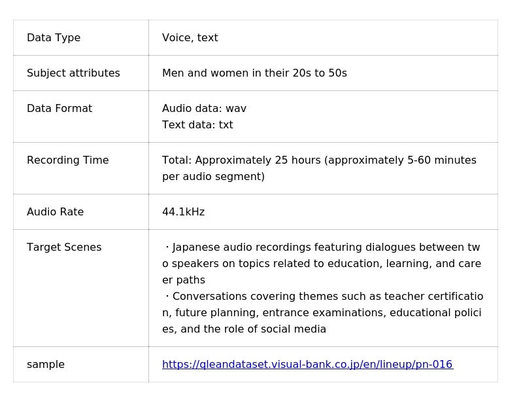Viewport: 523px width, 402px height.
Task: Click the "Japanese audio recordings" bullet line
Action: tap(323, 247)
